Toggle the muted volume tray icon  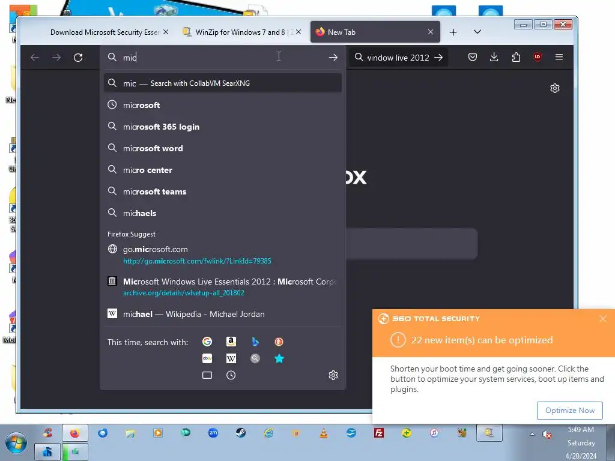[x=547, y=434]
